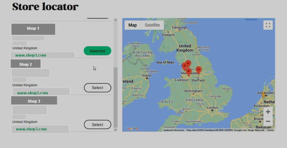The image size is (287, 148).
Task: Click Edinburgh label on the map
Action: pyautogui.click(x=180, y=27)
